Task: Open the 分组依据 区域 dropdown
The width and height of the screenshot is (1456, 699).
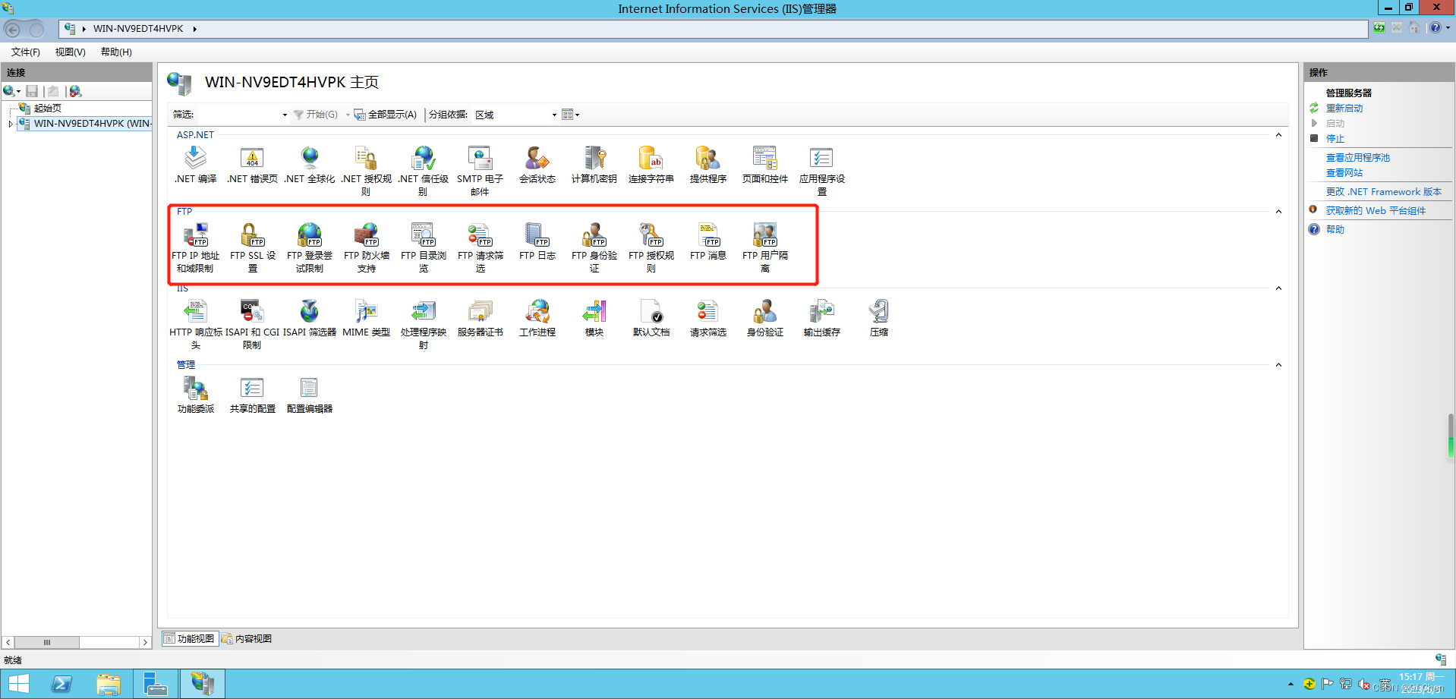Action: pos(516,115)
